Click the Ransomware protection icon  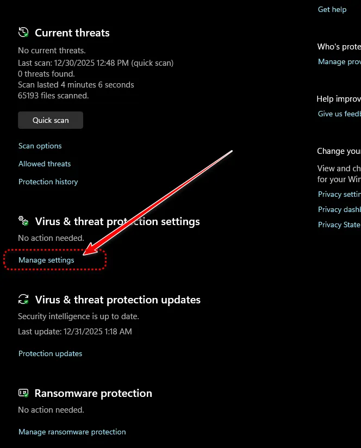pyautogui.click(x=23, y=393)
